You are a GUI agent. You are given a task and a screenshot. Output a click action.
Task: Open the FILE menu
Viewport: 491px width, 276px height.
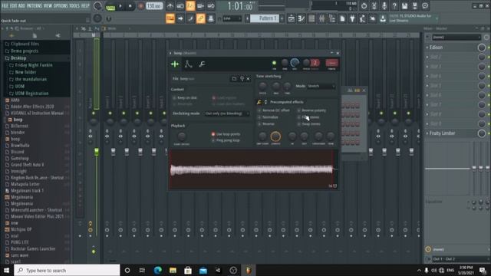pos(5,6)
